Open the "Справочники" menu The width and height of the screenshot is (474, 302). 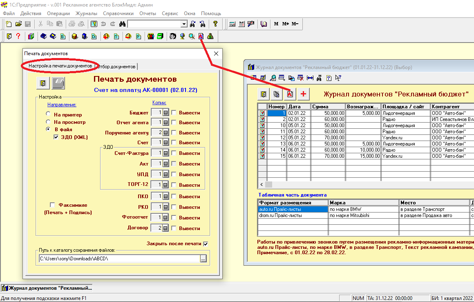pos(118,13)
